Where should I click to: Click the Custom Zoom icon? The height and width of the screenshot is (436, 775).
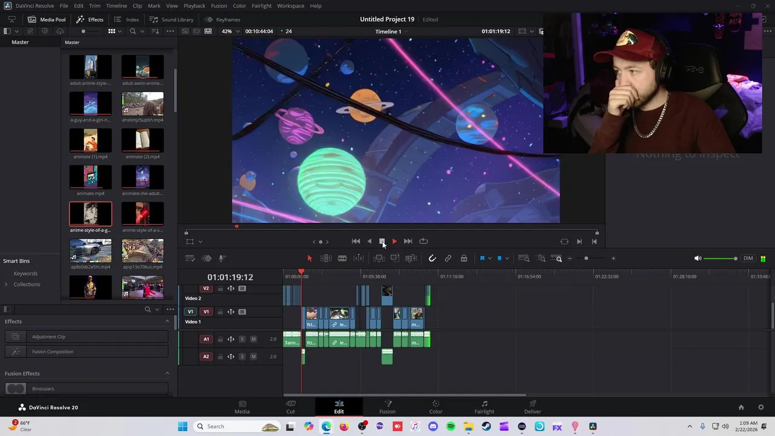tap(556, 259)
